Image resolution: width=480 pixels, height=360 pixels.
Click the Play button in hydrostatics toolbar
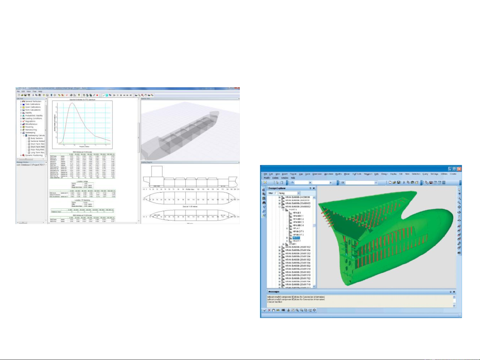(114, 95)
